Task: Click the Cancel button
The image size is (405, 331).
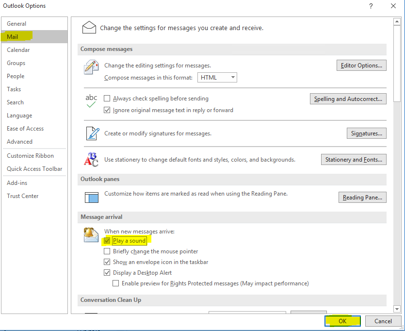Action: coord(383,321)
